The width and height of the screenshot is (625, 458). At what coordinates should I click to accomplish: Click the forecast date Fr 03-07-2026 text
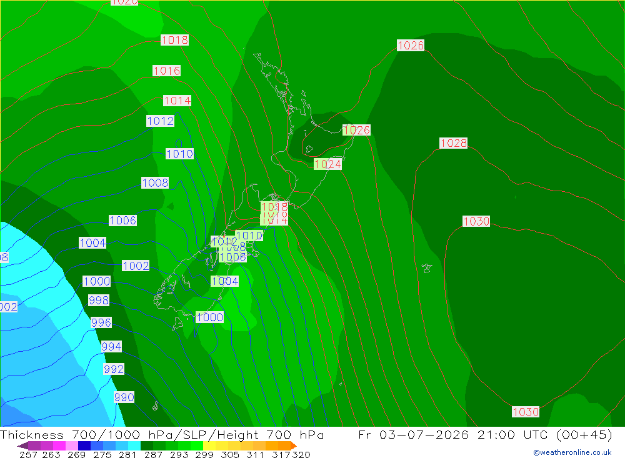pyautogui.click(x=413, y=434)
